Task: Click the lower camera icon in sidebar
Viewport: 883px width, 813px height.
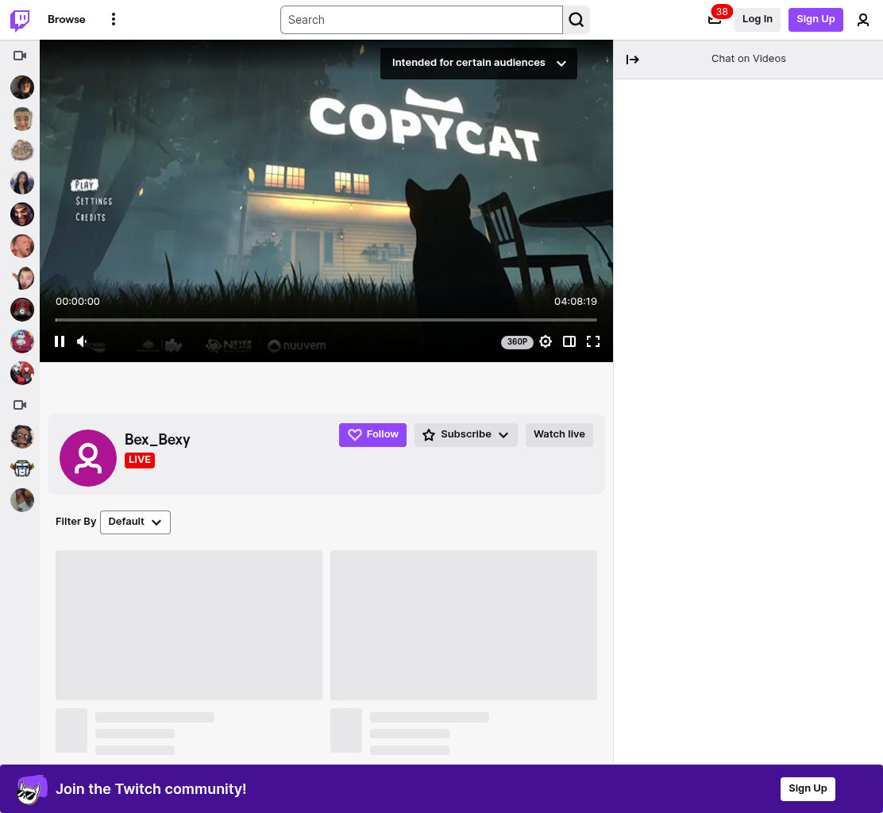Action: click(21, 405)
